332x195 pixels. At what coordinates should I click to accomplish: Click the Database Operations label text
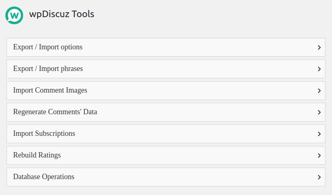click(44, 177)
